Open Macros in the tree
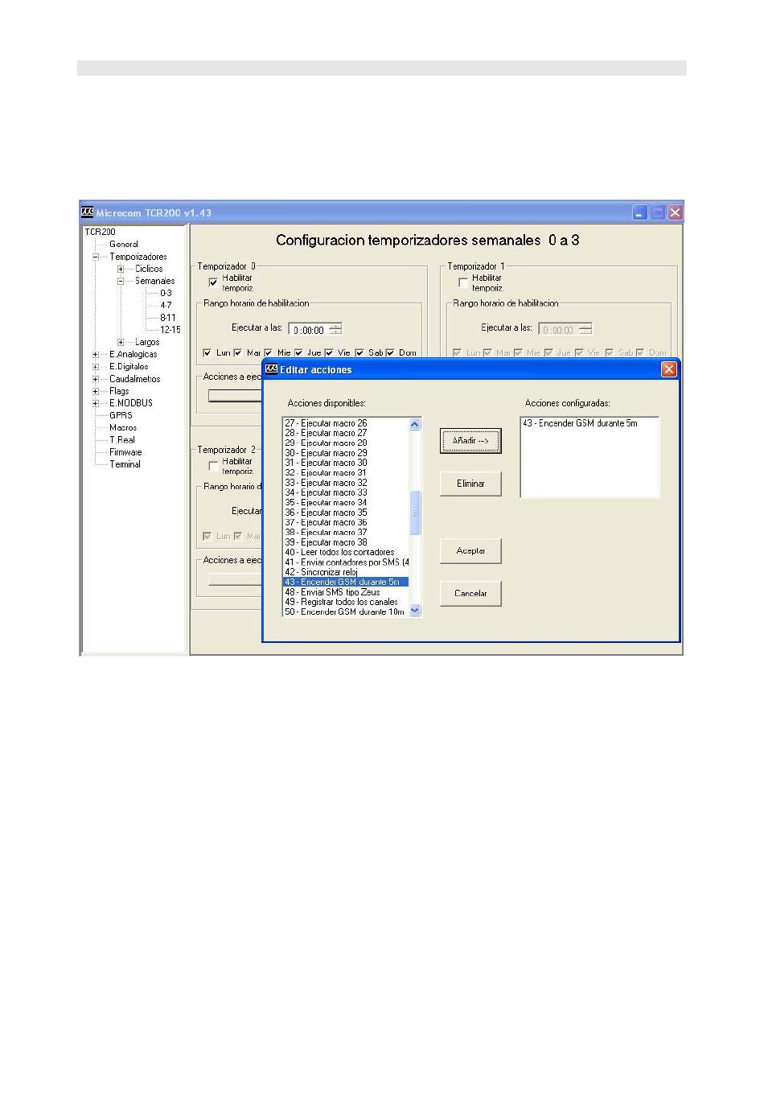This screenshot has width=764, height=1116. point(123,427)
